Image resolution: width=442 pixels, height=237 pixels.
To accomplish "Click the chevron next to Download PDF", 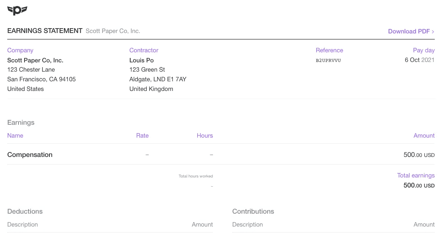I will pyautogui.click(x=433, y=31).
